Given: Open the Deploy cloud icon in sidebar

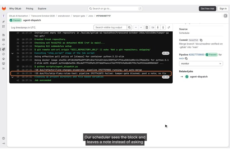Looking at the screenshot, I should (3, 59).
